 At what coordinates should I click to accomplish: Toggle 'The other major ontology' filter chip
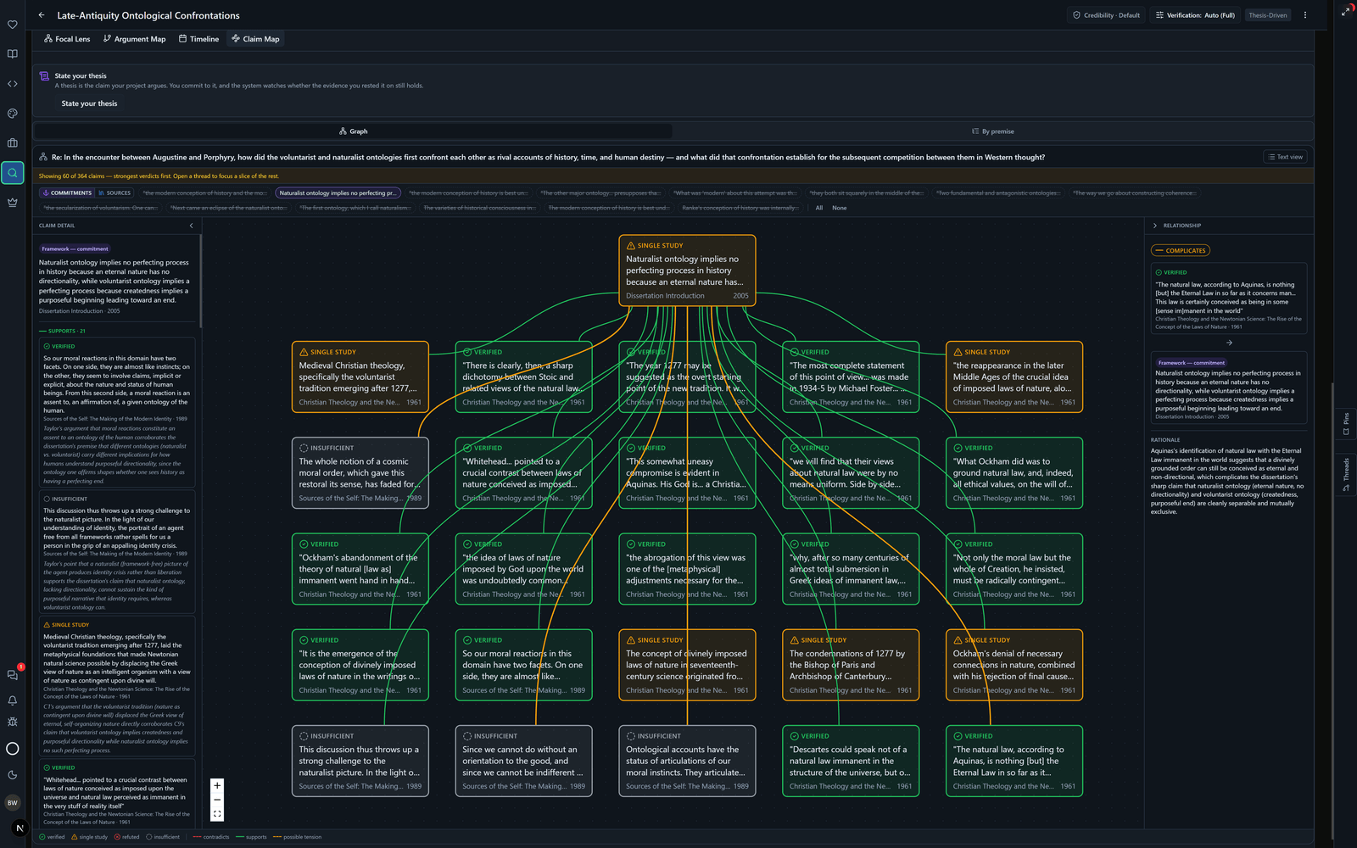click(600, 193)
